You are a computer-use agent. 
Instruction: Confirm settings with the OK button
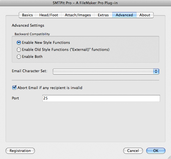[x=156, y=151]
